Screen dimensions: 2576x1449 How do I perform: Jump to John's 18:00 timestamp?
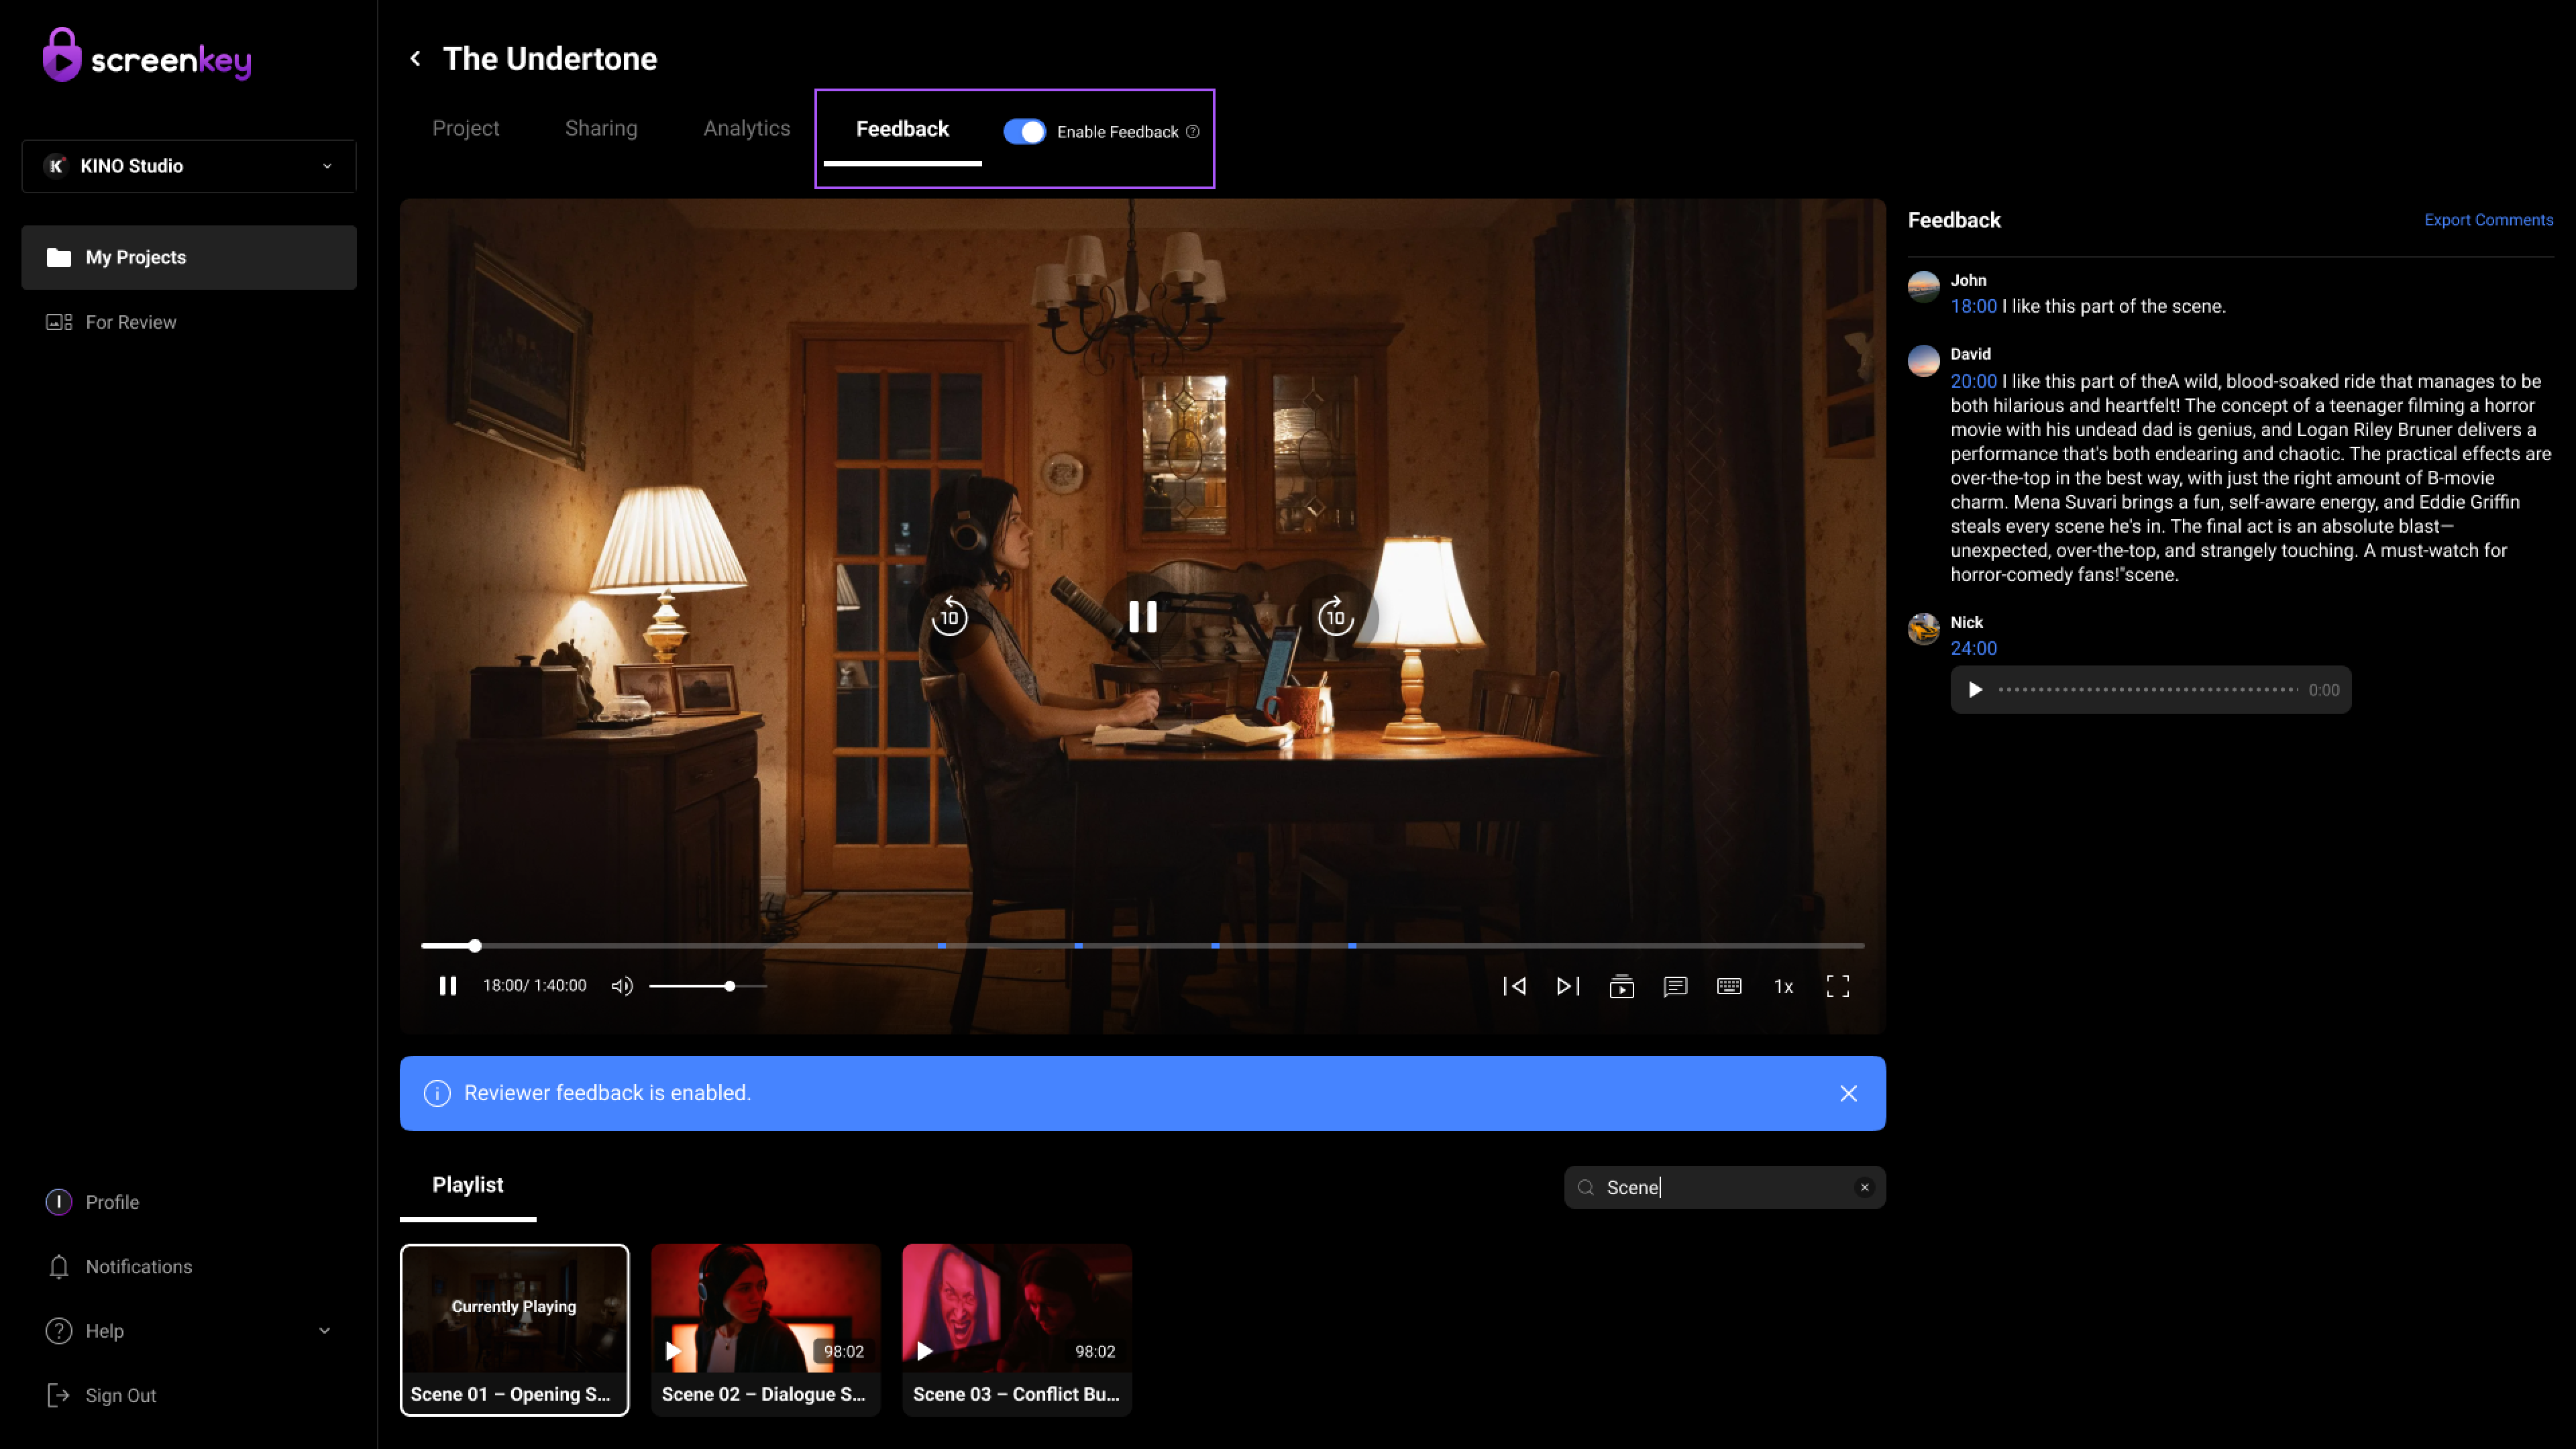pyautogui.click(x=1973, y=306)
